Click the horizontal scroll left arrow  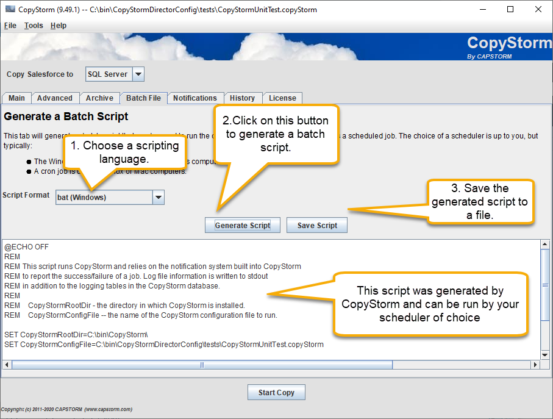[x=7, y=365]
